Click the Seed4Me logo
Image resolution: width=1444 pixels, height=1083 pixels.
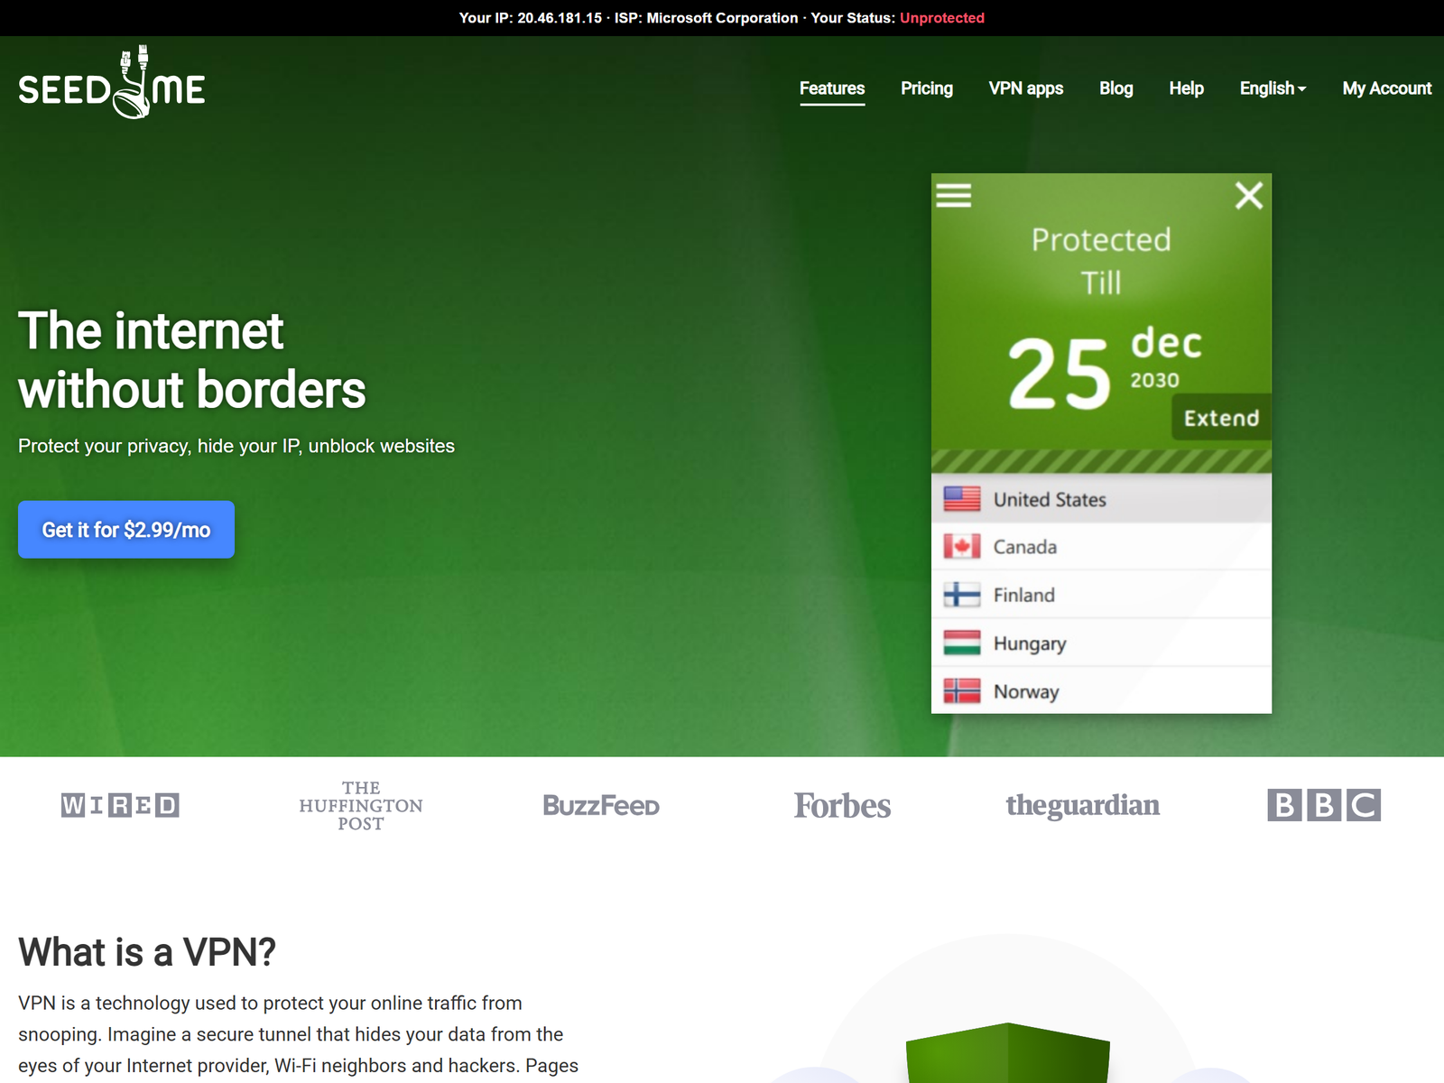point(112,83)
